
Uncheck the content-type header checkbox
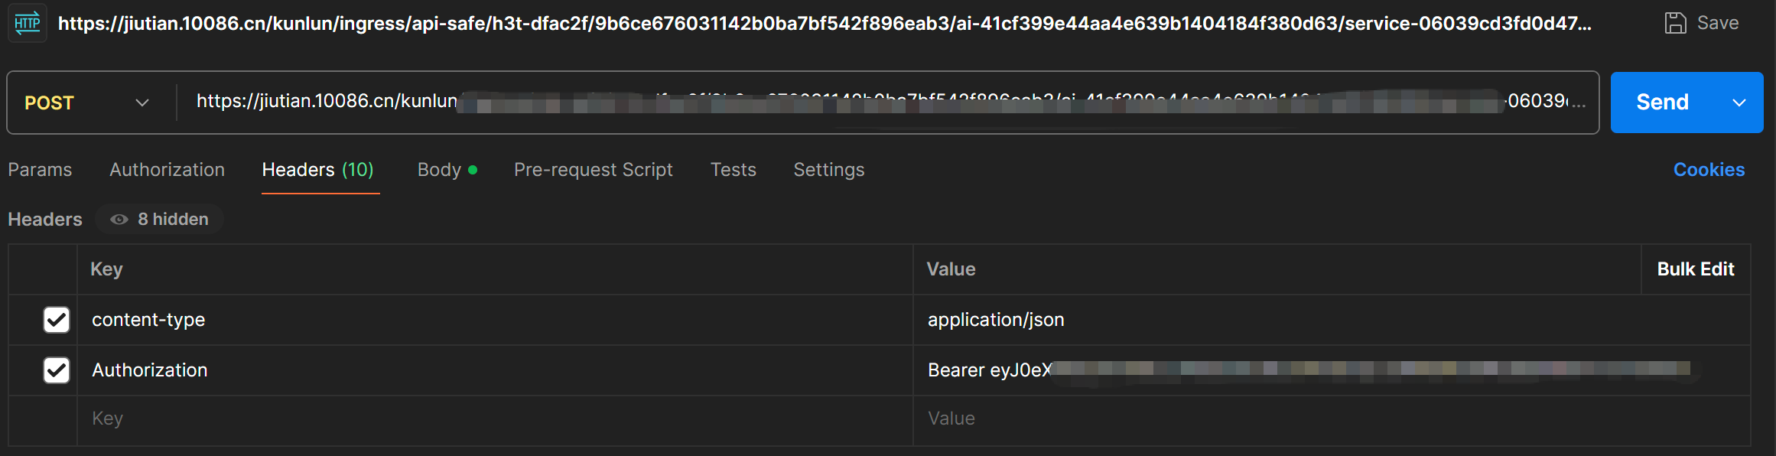coord(56,320)
